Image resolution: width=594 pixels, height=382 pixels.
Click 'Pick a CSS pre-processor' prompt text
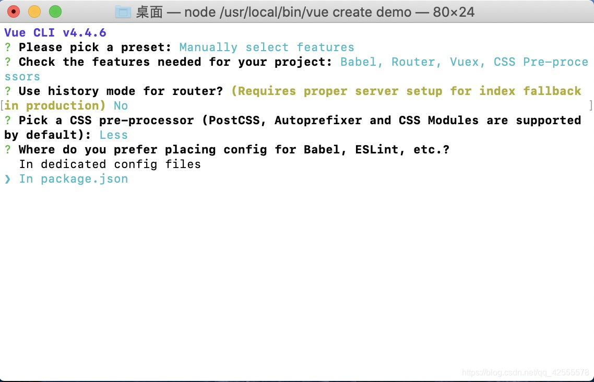point(106,121)
